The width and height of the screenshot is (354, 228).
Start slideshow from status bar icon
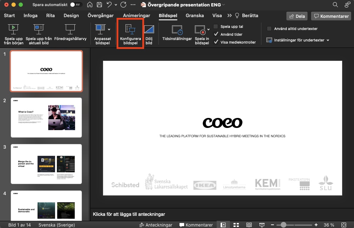262,225
